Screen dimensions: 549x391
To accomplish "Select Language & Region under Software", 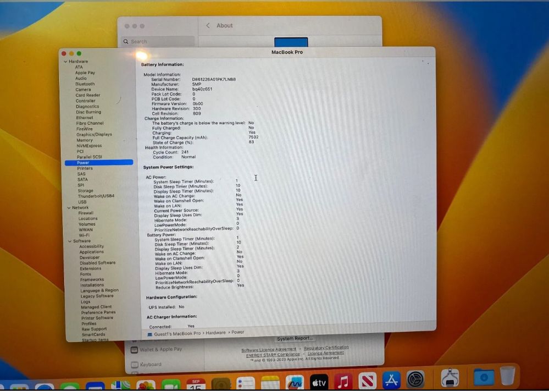I will pyautogui.click(x=99, y=290).
